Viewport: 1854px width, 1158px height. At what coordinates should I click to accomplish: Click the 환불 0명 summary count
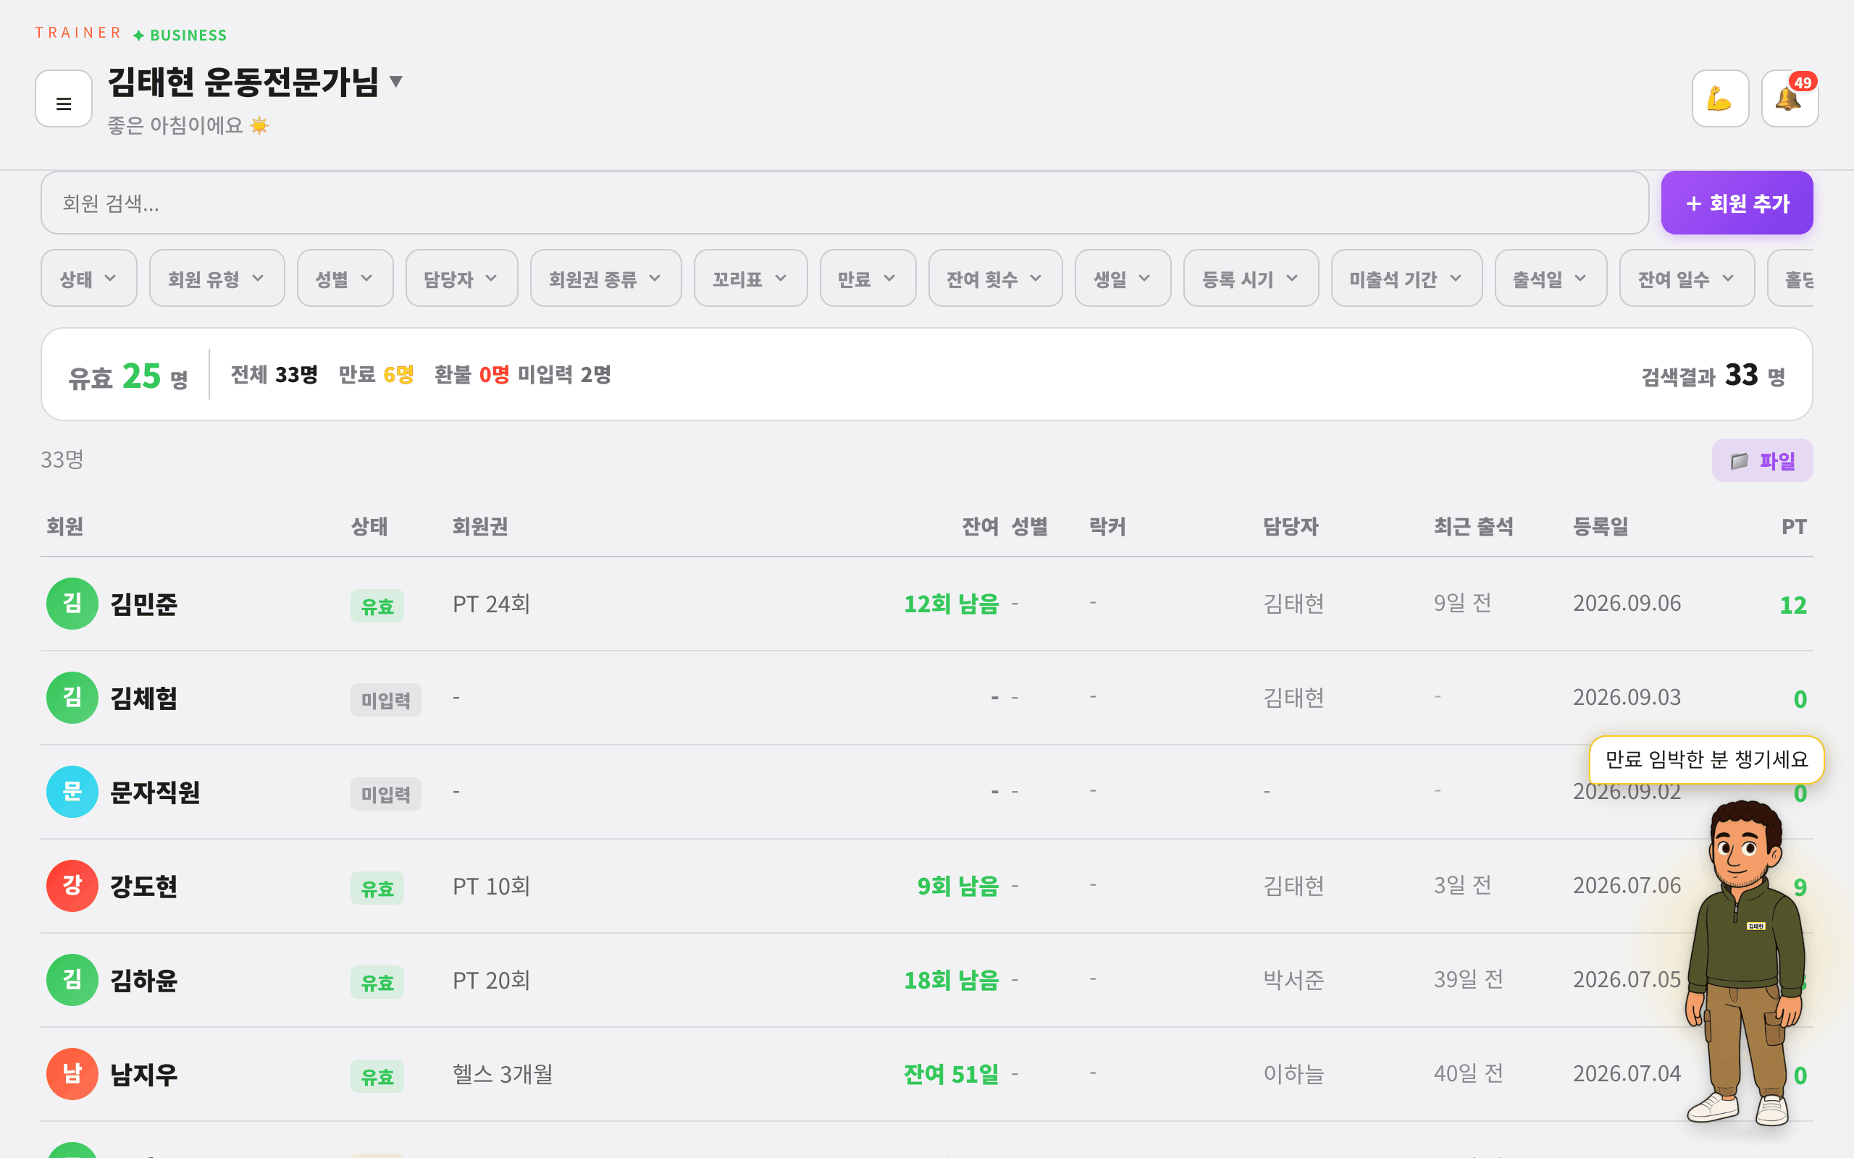(472, 374)
